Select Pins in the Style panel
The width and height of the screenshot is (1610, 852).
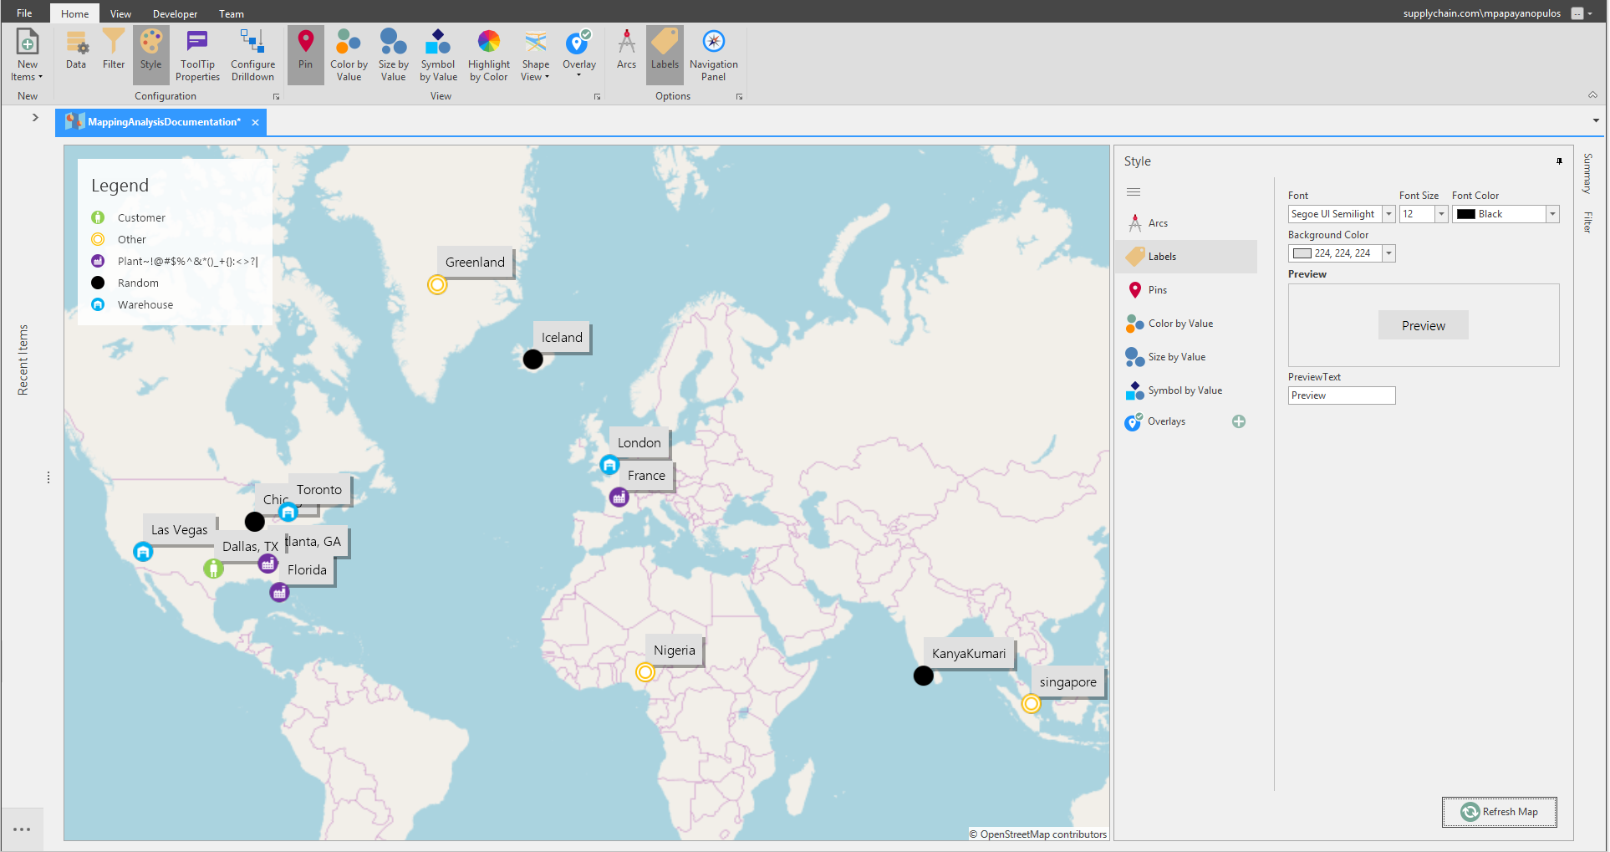1186,290
